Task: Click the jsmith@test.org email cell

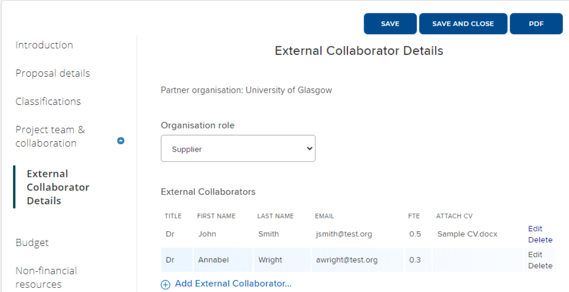Action: coord(344,234)
